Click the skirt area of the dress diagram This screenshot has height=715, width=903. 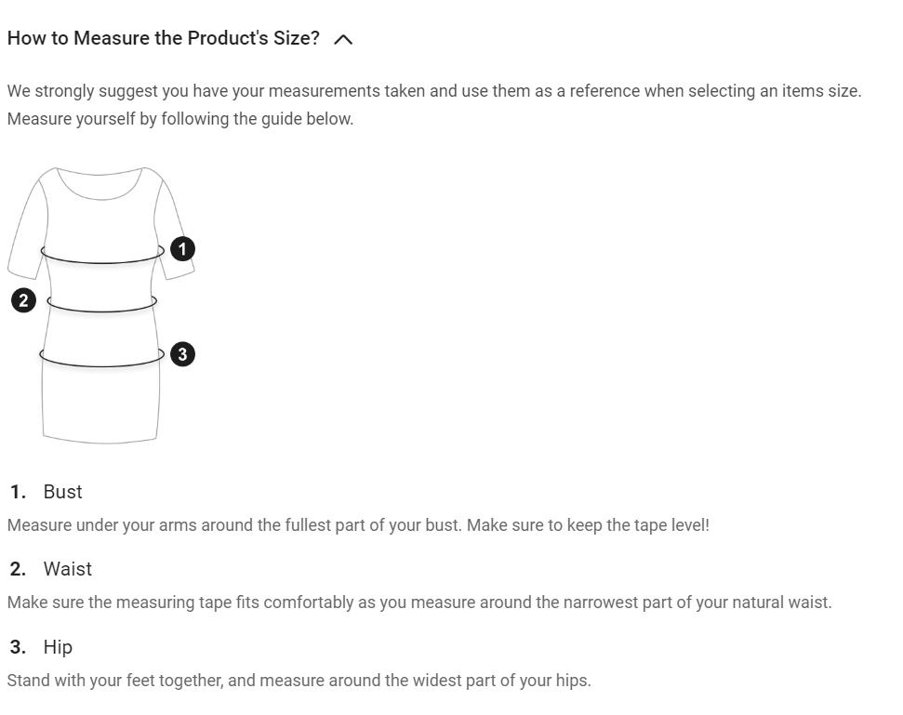pyautogui.click(x=100, y=404)
